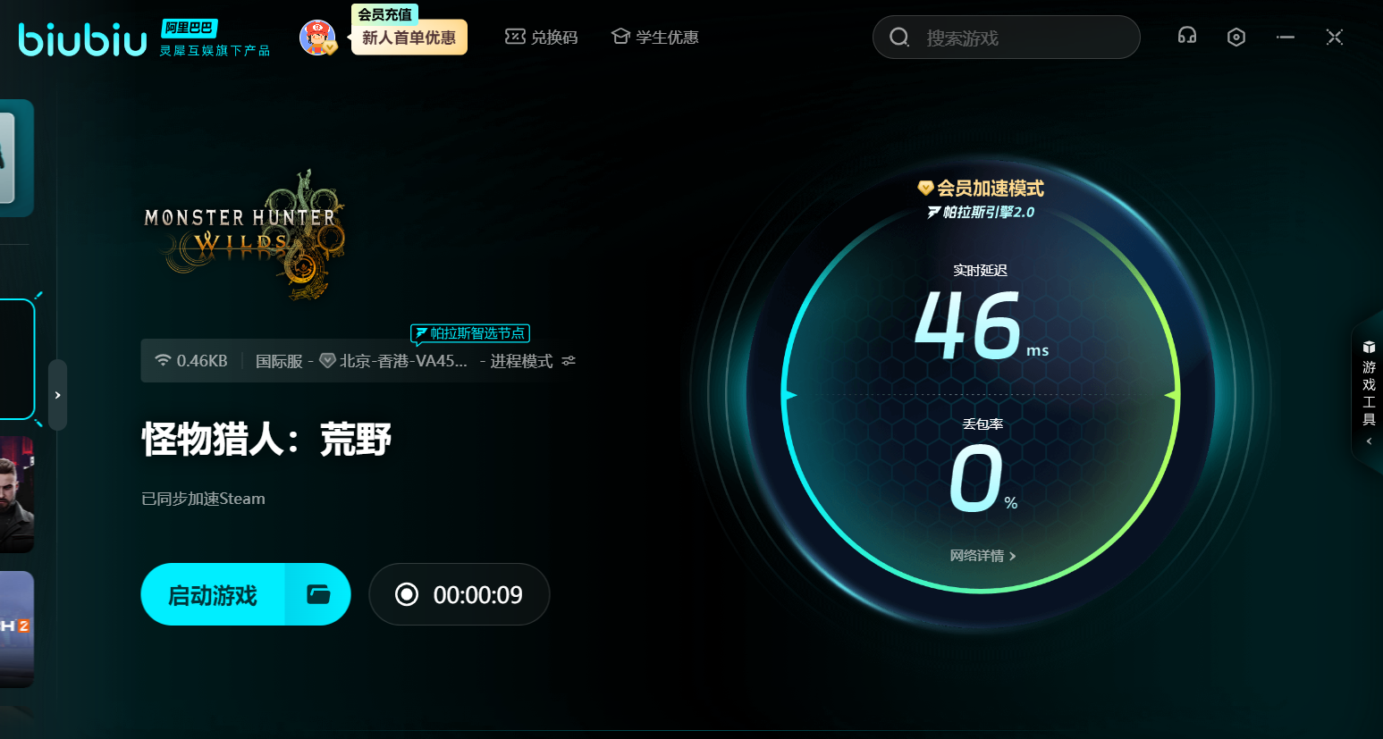The image size is (1383, 739).
Task: Click the magnifier search icon
Action: [899, 38]
